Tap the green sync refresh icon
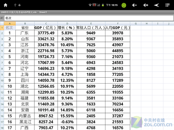174x130 pixels. click(124, 5)
